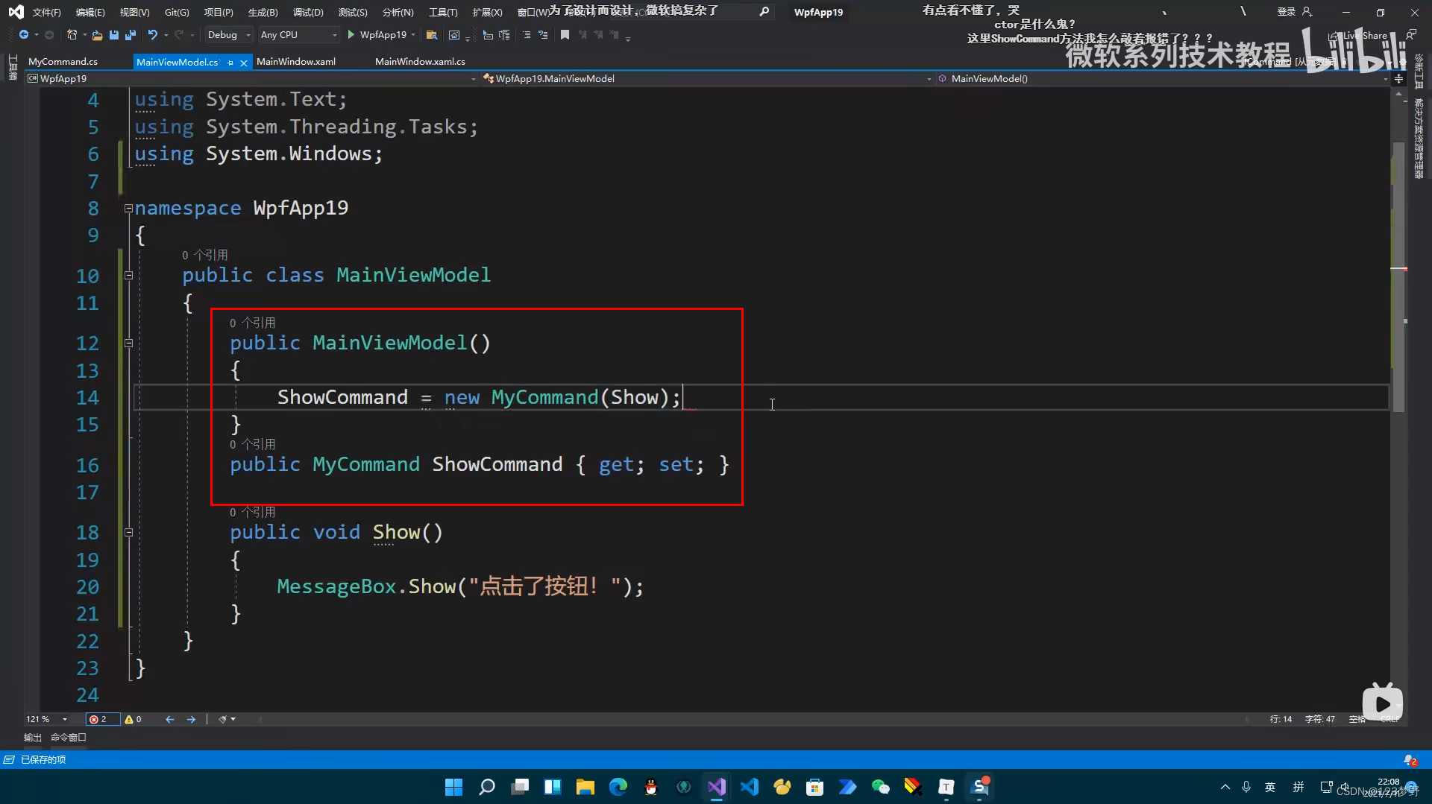
Task: Collapse the namespace WpfApp19 block
Action: tap(128, 209)
